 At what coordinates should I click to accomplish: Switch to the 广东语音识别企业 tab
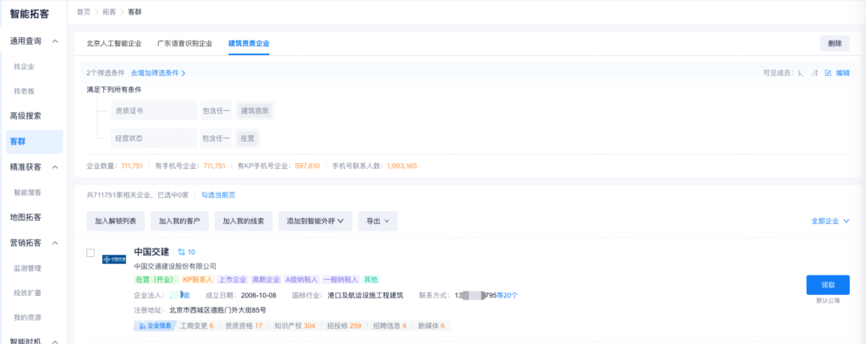184,42
